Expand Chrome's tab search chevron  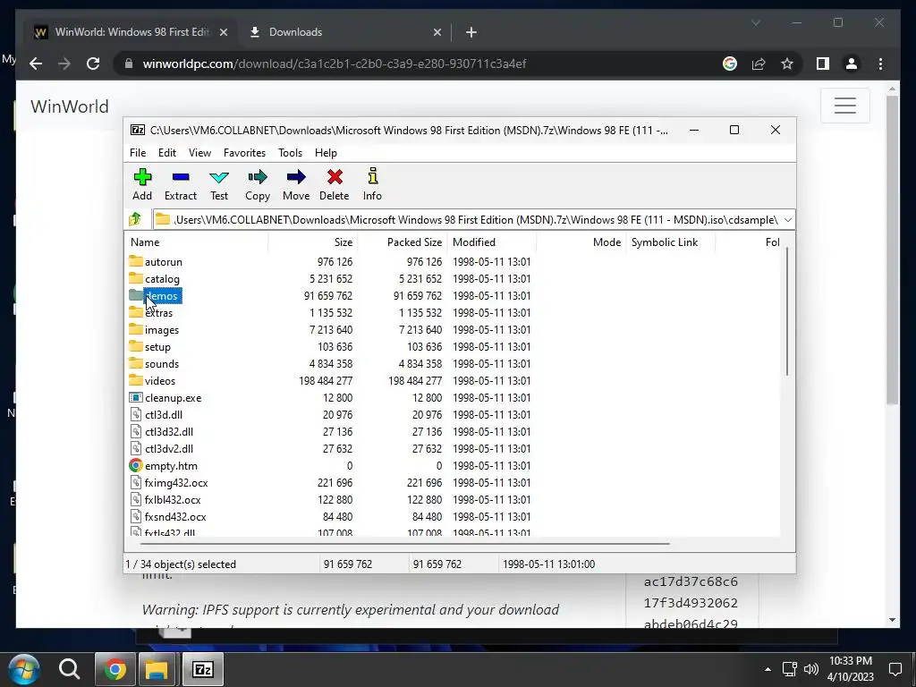click(x=755, y=22)
